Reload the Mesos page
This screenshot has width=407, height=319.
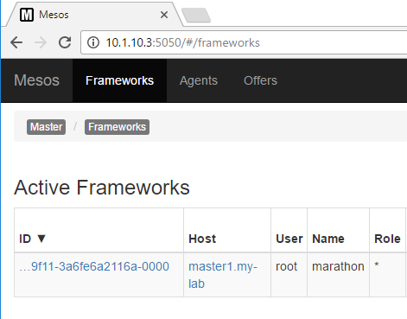pos(65,42)
